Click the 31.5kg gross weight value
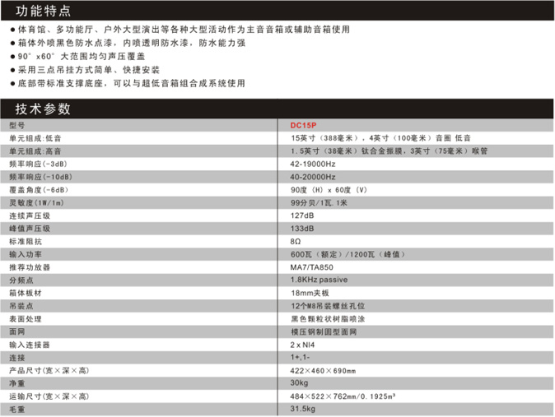The width and height of the screenshot is (555, 417). [302, 410]
